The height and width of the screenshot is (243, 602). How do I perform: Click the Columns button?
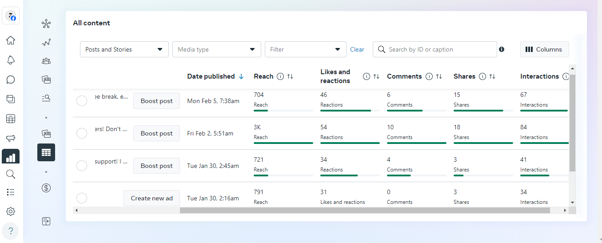click(x=544, y=49)
